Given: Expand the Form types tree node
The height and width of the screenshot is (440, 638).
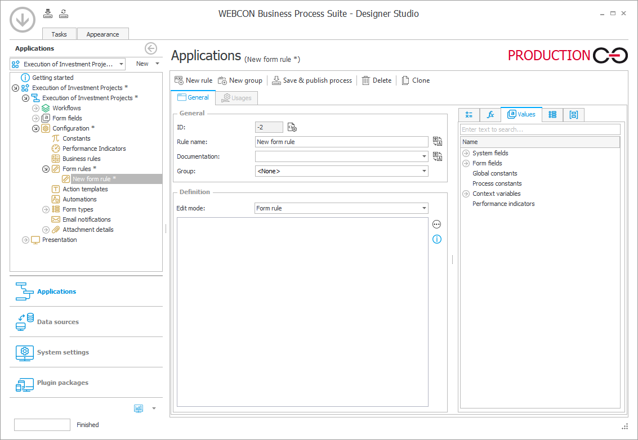Looking at the screenshot, I should click(x=46, y=209).
